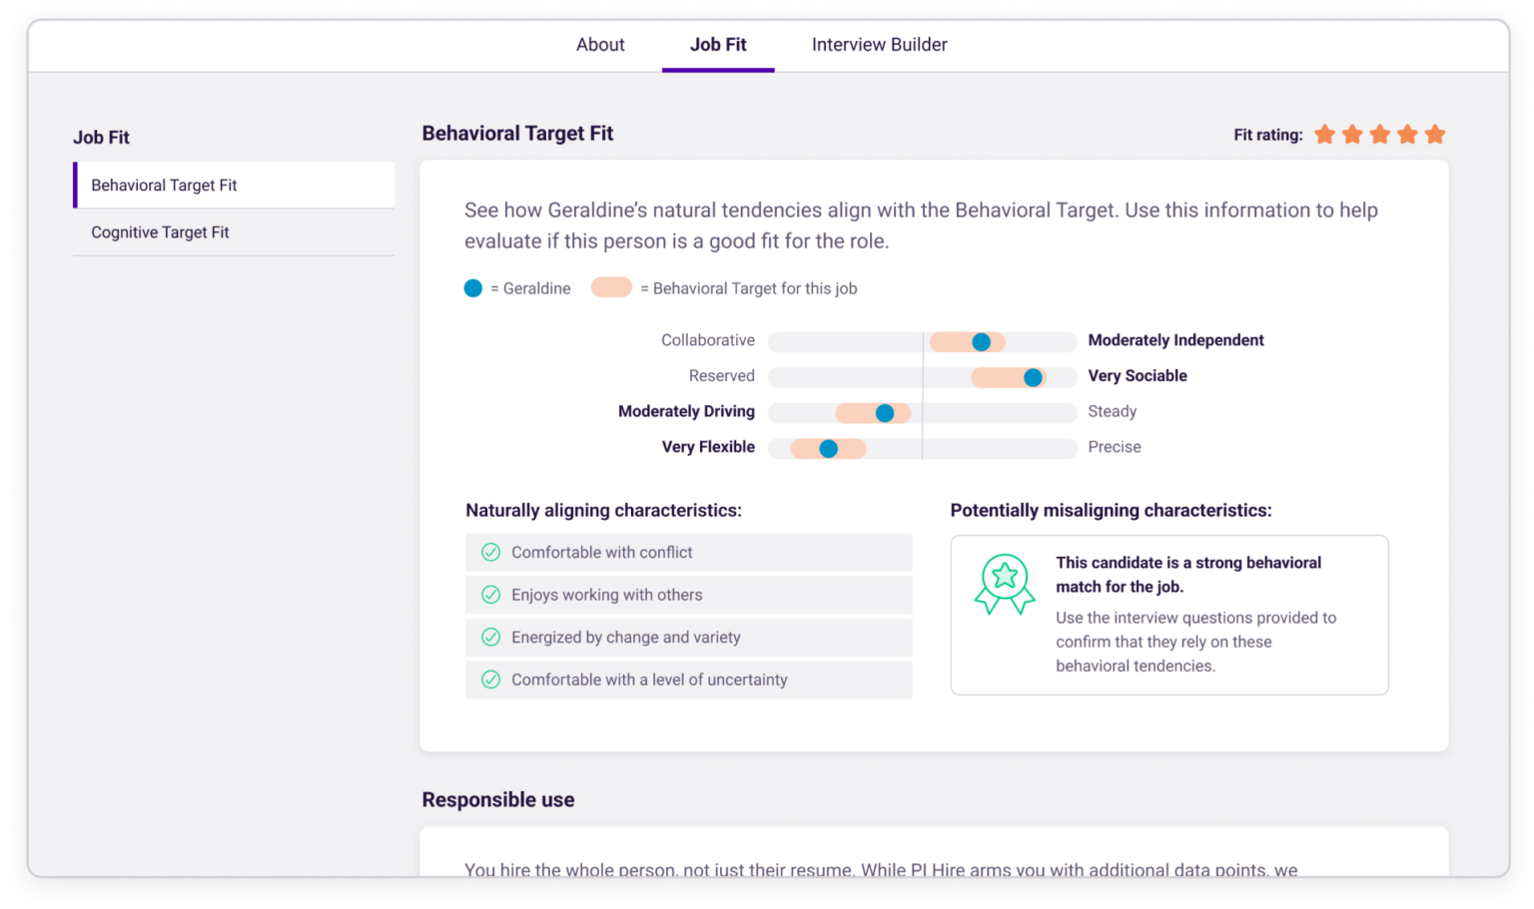Click the checkmark beside Comfortable with uncertainty

(490, 680)
